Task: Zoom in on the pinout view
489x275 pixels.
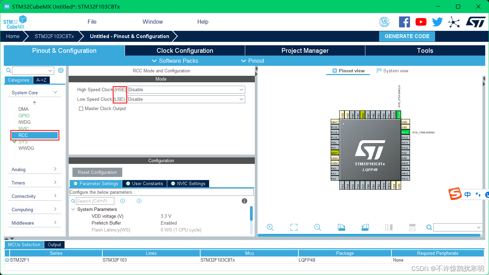Action: (x=270, y=227)
